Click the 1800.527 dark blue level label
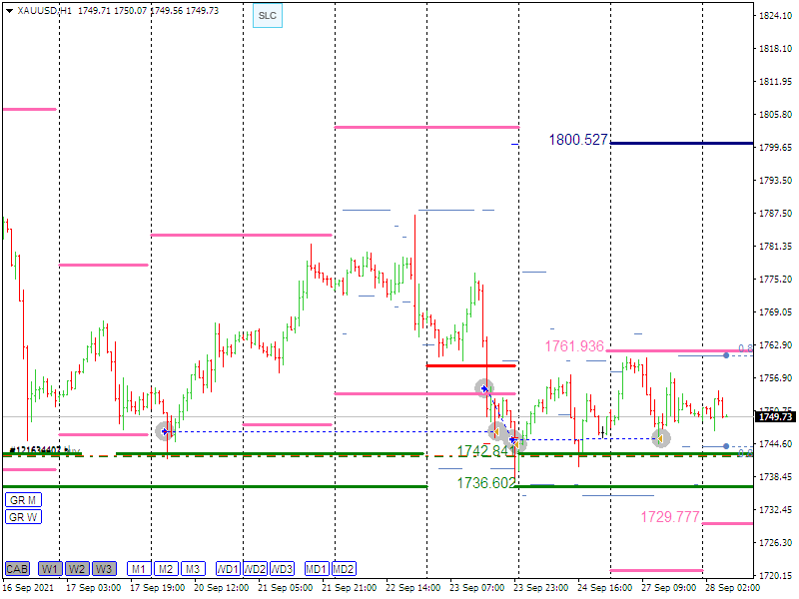Screen dimensions: 799x599 pos(577,140)
